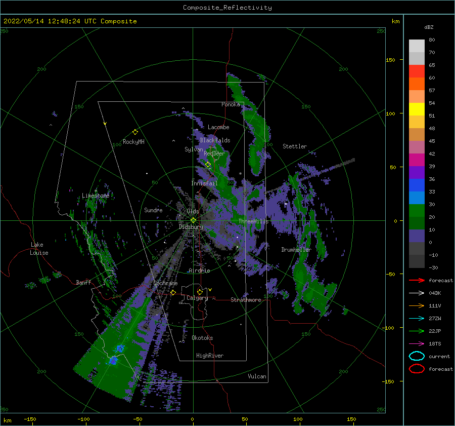Screen dimensions: 455x426
Task: Click the dBZ legend heading
Action: (x=429, y=27)
